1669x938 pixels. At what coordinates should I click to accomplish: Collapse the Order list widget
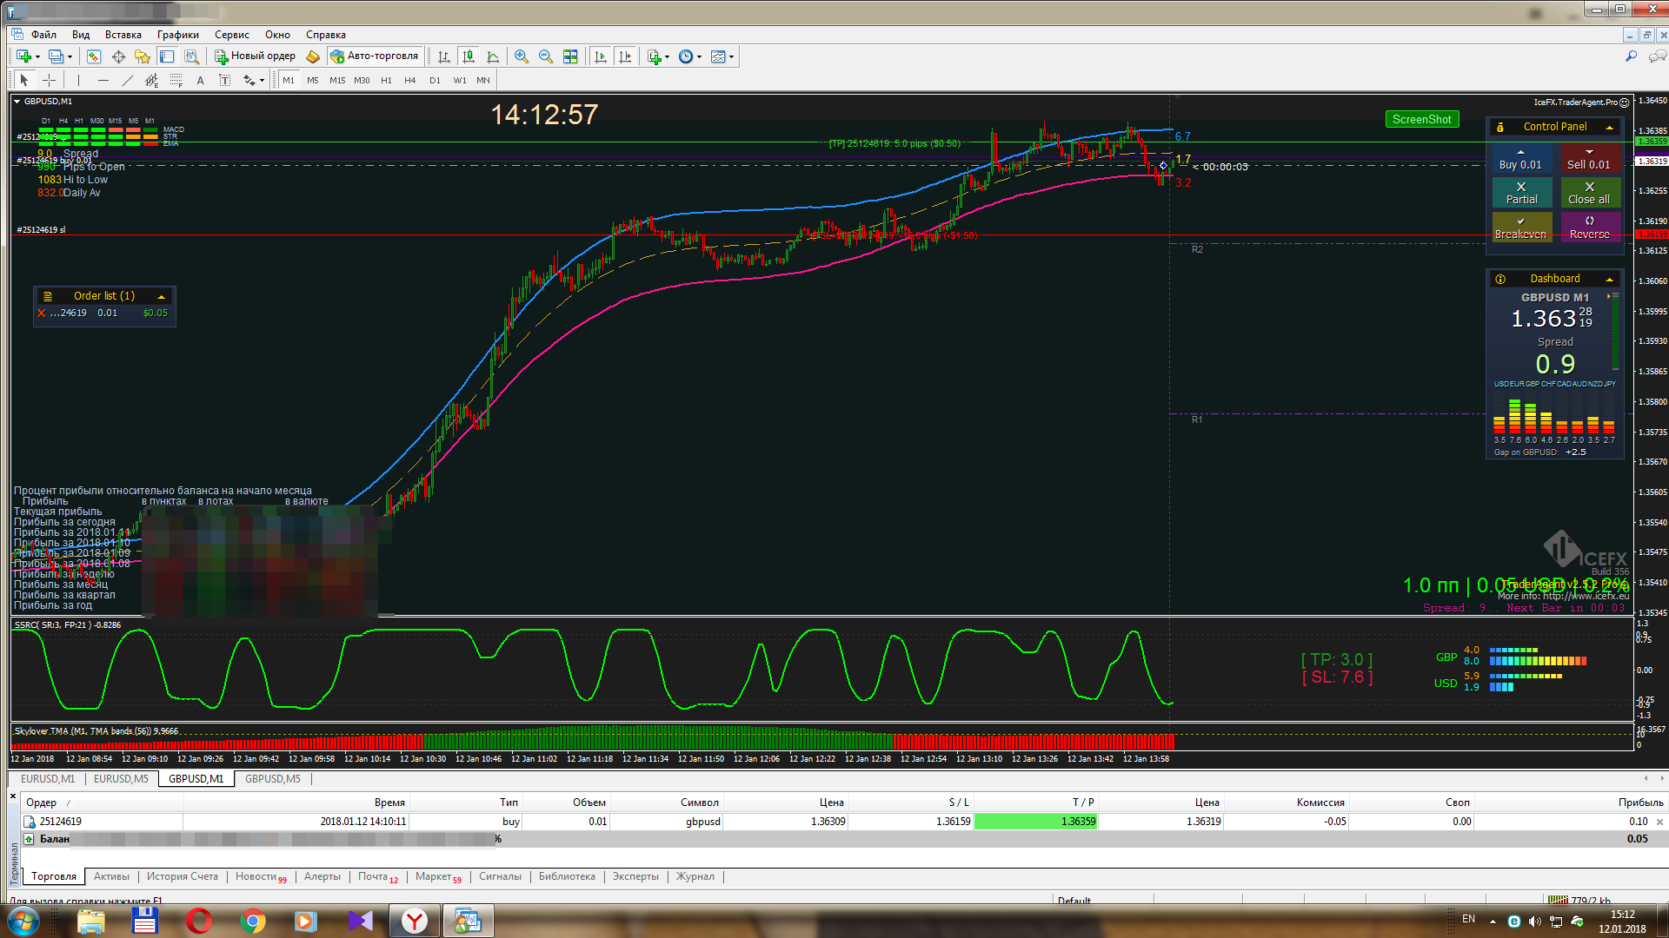coord(161,296)
